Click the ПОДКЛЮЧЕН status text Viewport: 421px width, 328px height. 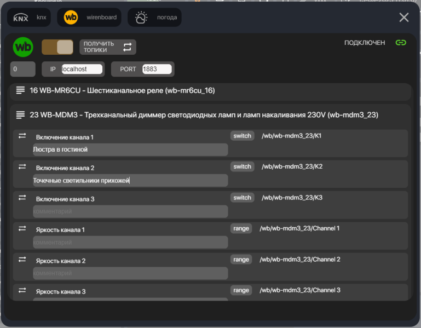[365, 43]
